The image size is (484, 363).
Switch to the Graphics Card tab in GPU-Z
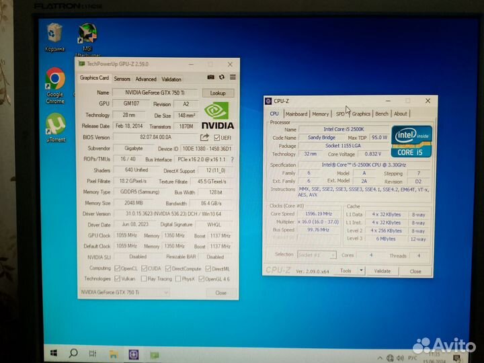tap(94, 78)
